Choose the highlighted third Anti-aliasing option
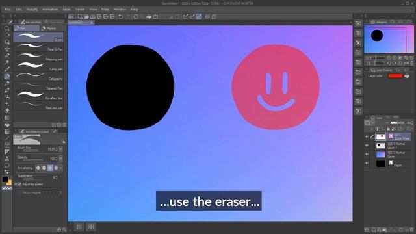Screen dimensions: 416x234 click(50, 168)
